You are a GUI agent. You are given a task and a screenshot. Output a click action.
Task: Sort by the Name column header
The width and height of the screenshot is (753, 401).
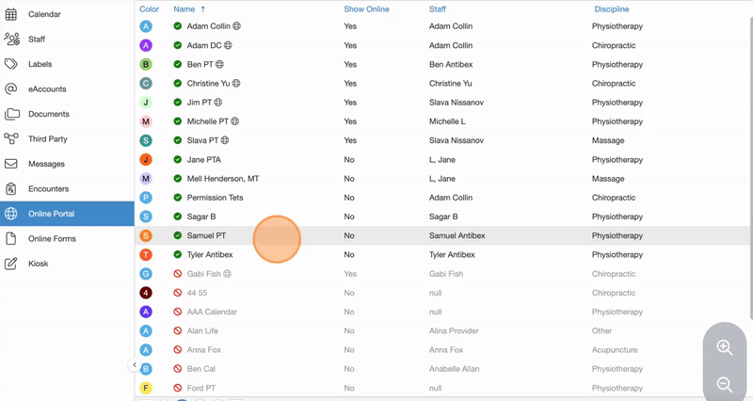[184, 8]
